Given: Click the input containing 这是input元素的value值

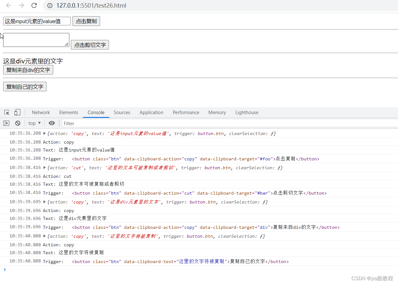Looking at the screenshot, I should pos(36,21).
